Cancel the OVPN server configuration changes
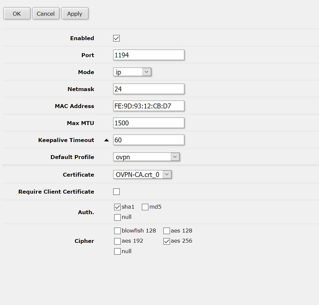 click(46, 13)
